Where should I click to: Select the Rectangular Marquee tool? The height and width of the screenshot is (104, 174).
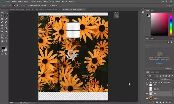coord(6,13)
